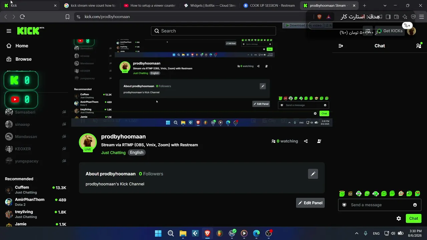Open the Brave Wallet icon

(x=396, y=17)
